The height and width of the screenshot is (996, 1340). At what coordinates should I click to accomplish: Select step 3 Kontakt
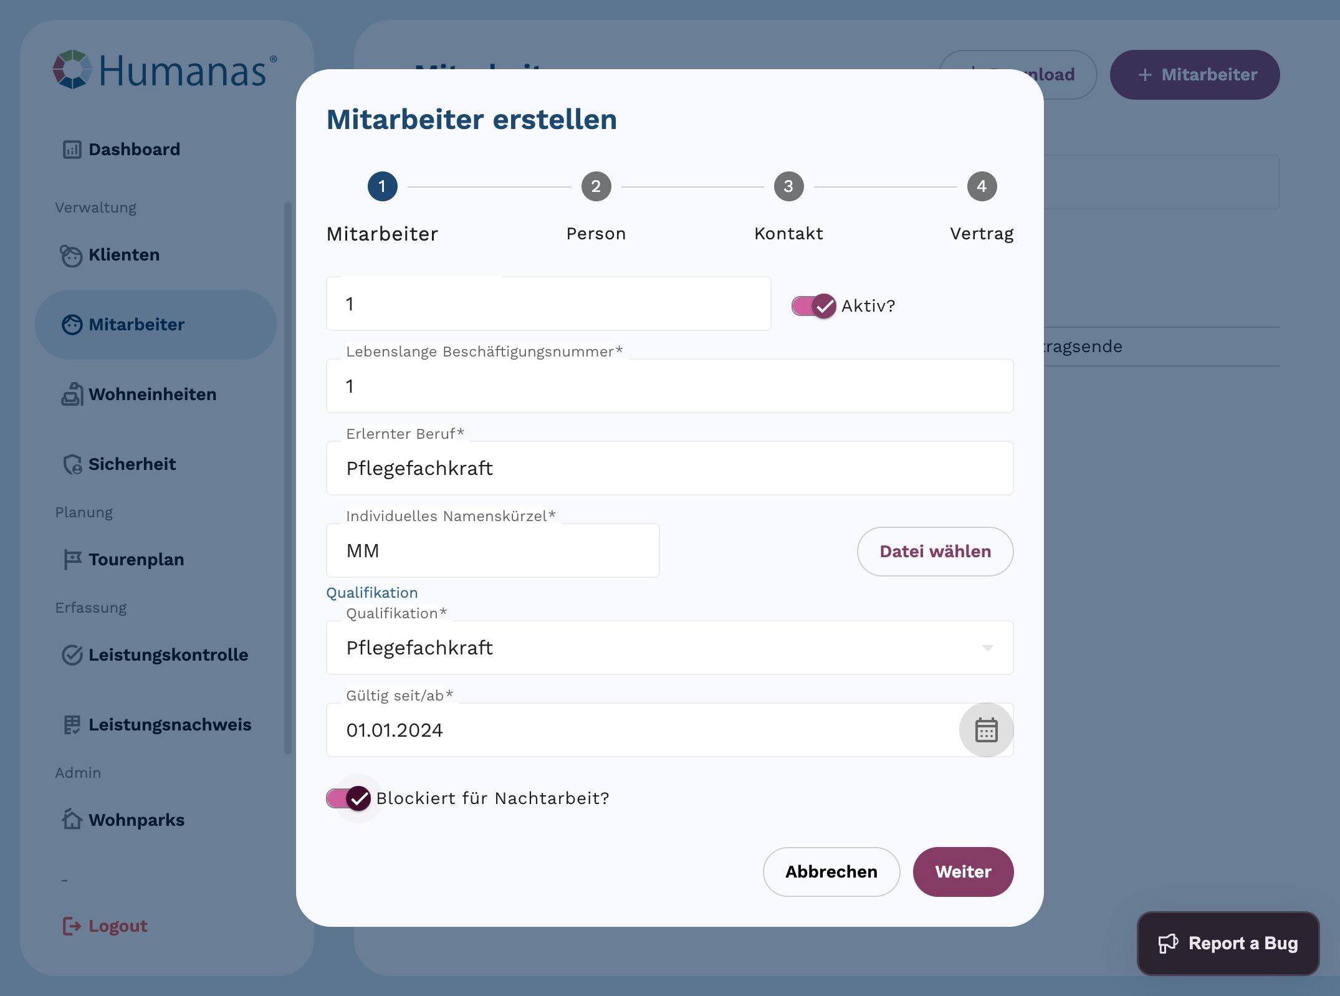(x=788, y=186)
